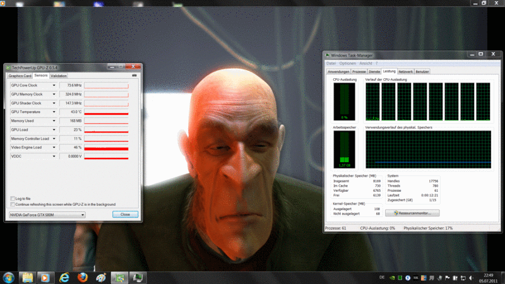The height and width of the screenshot is (284, 505).
Task: Open the Windows Start menu orb
Action: pyautogui.click(x=9, y=276)
